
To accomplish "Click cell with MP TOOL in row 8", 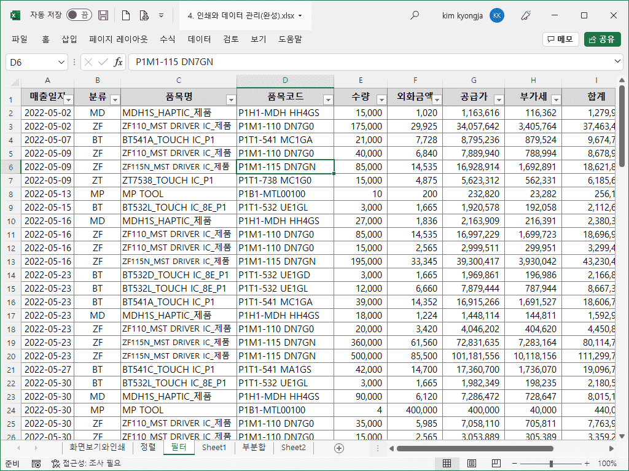I will click(x=179, y=194).
